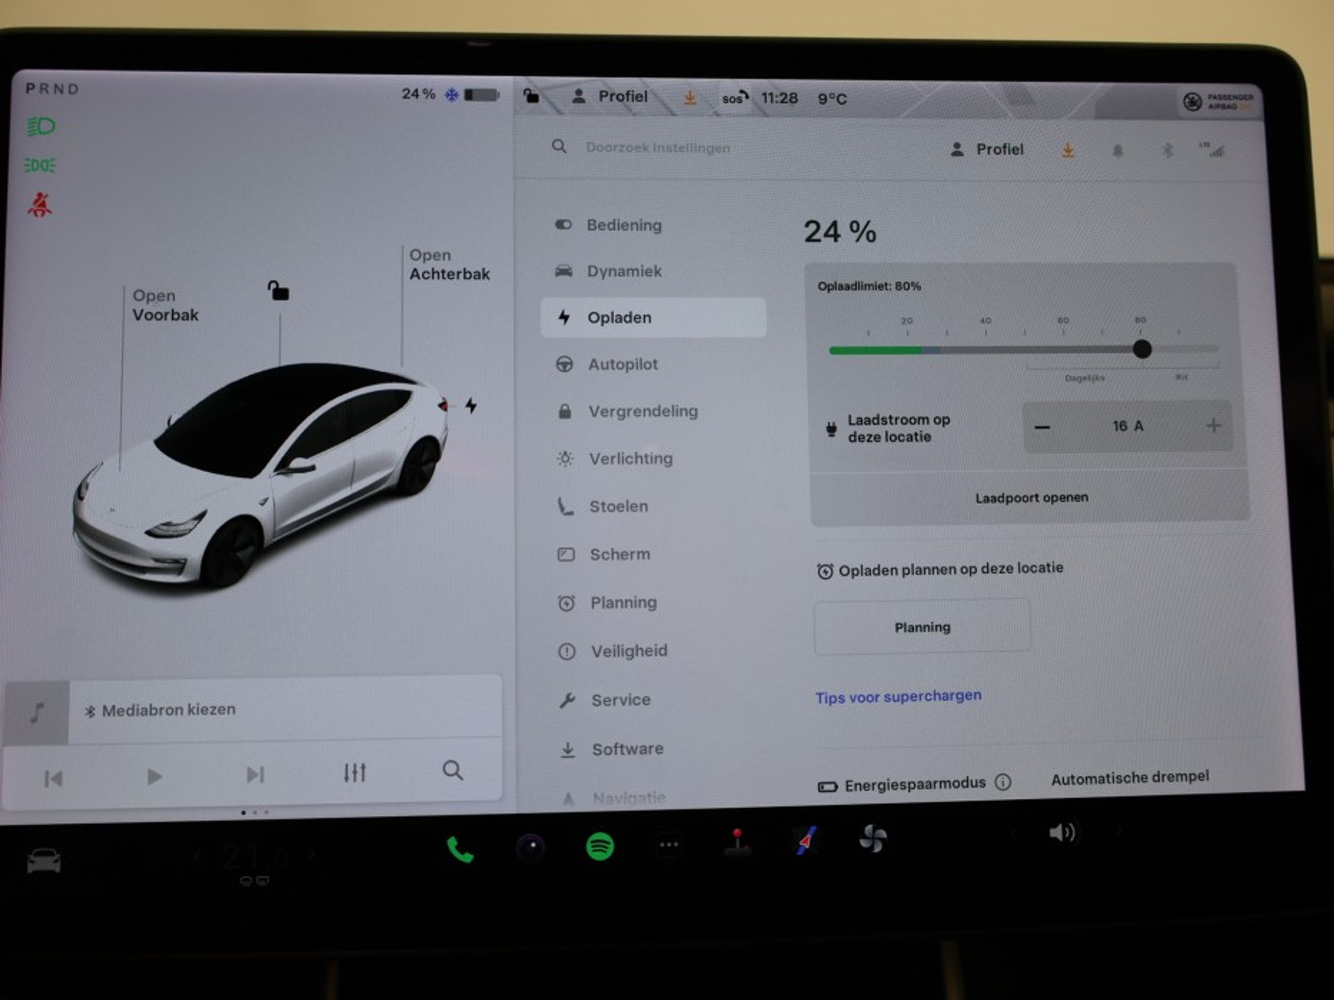This screenshot has width=1334, height=1000.
Task: Open Mediabron kiezen source picker
Action: (x=168, y=710)
